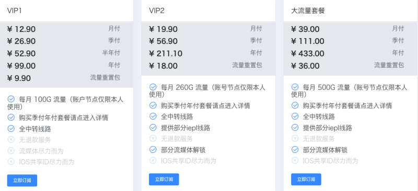Click the VIP1 全中转线路 check icon
The height and width of the screenshot is (191, 418).
pos(11,129)
